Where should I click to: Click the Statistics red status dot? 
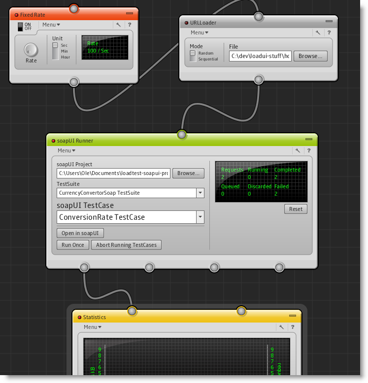point(79,317)
